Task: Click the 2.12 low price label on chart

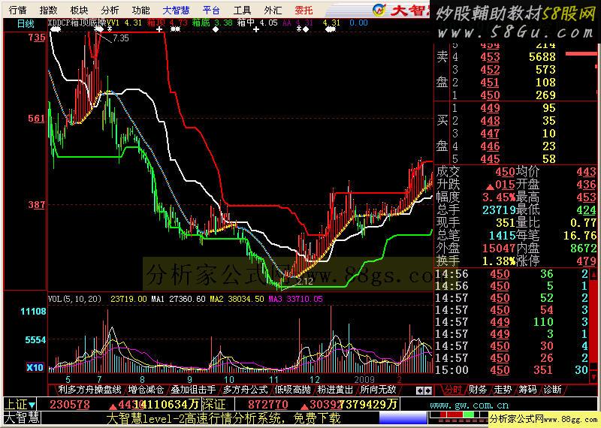Action: coord(305,282)
